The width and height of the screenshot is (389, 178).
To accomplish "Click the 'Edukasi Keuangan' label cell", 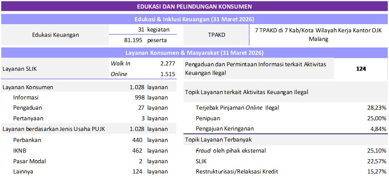I will click(56, 35).
